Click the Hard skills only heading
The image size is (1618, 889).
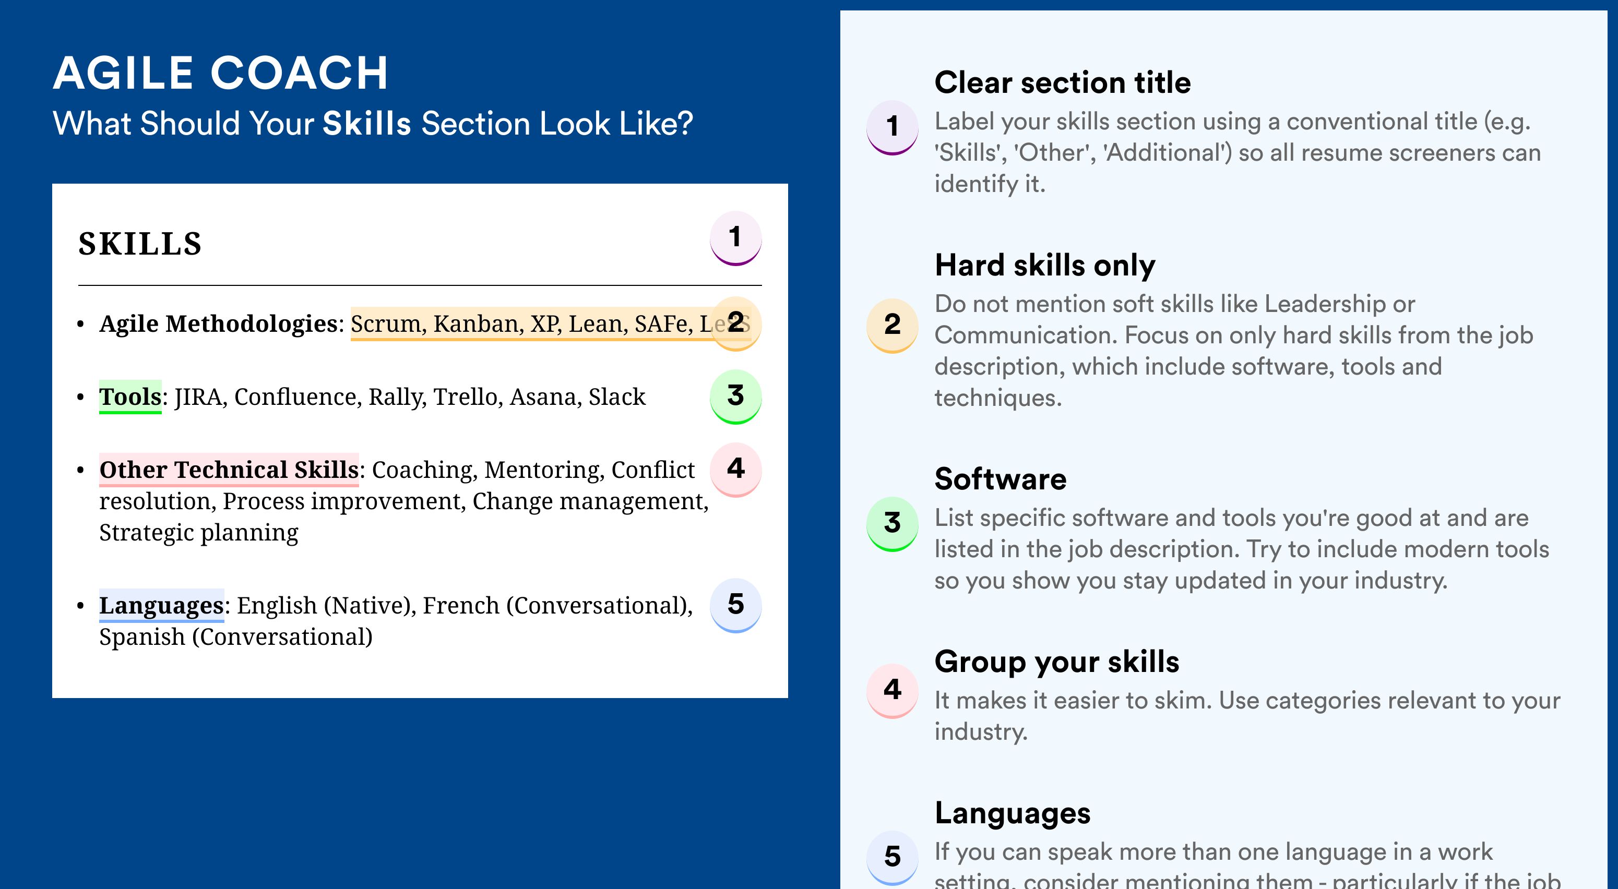(x=1045, y=265)
